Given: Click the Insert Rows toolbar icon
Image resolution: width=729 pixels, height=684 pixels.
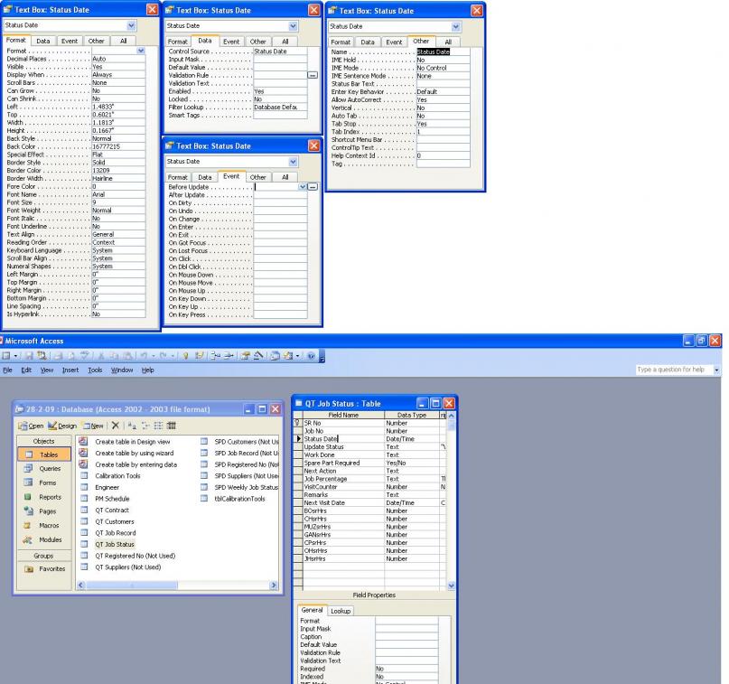Looking at the screenshot, I should click(215, 356).
